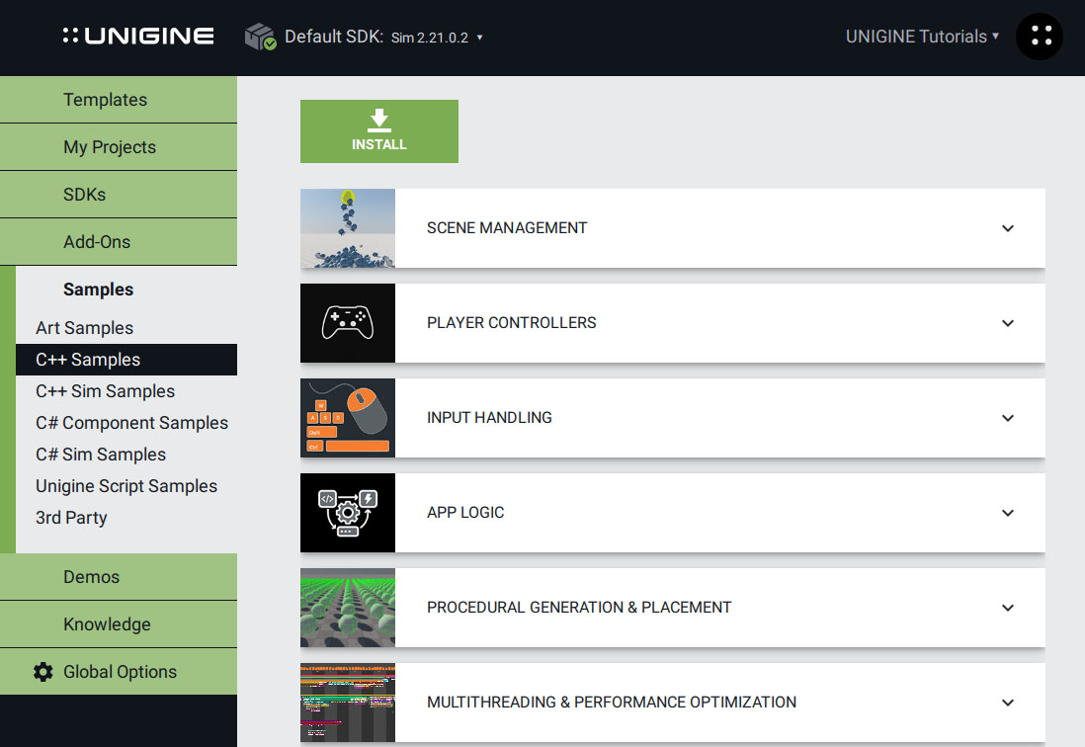The height and width of the screenshot is (747, 1085).
Task: Open the Add-Ons section
Action: coord(119,242)
